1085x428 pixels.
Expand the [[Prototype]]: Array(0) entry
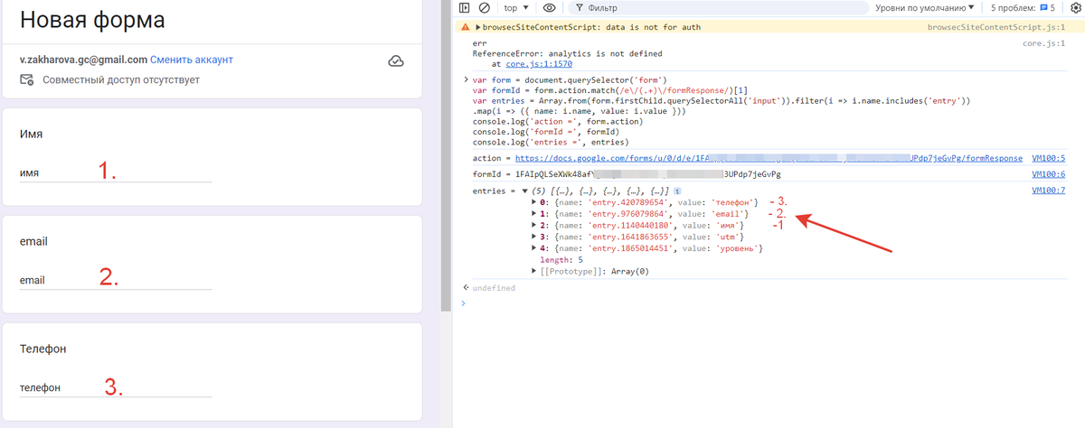[x=534, y=271]
